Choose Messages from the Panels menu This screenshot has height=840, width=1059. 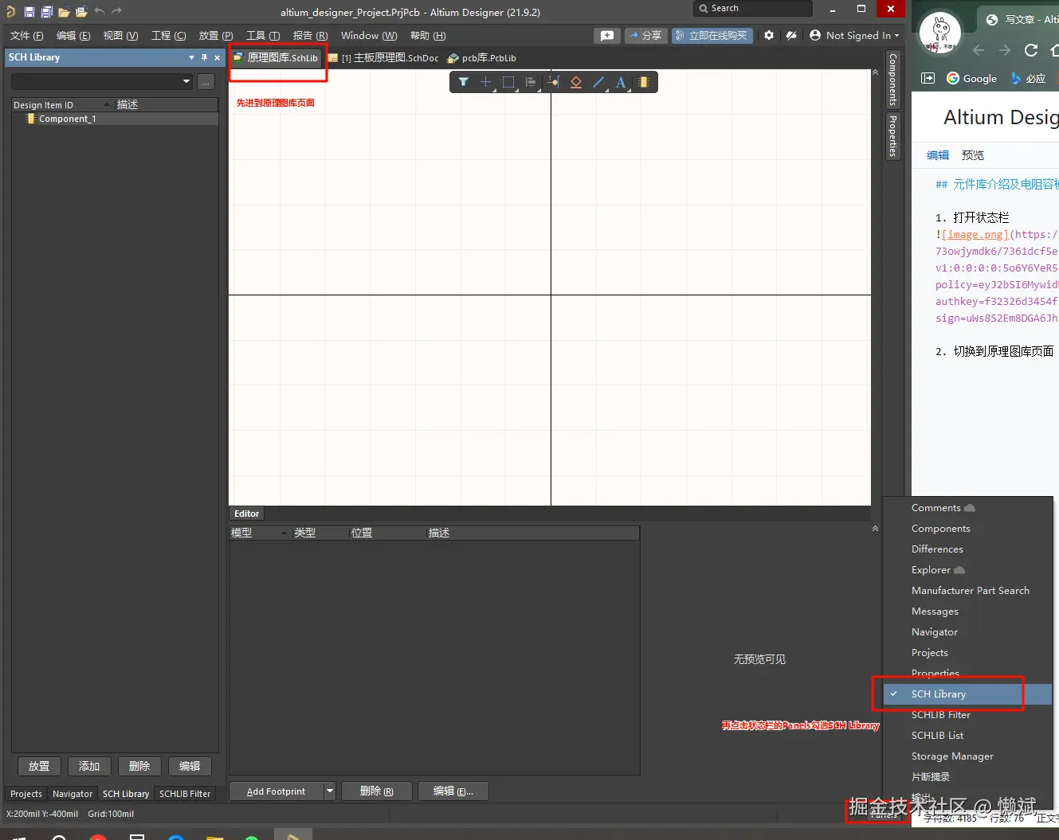(x=967, y=611)
